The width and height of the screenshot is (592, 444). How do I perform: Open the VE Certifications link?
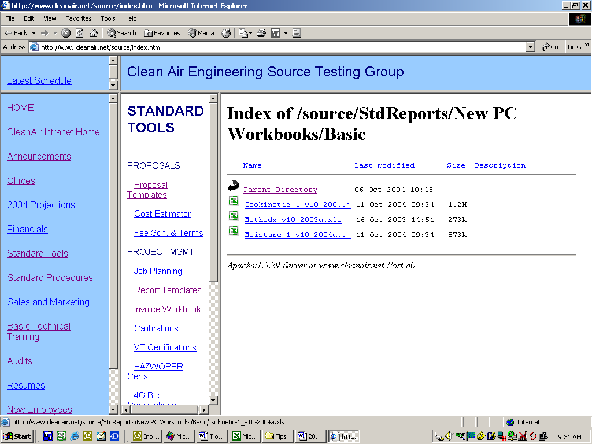click(x=165, y=347)
